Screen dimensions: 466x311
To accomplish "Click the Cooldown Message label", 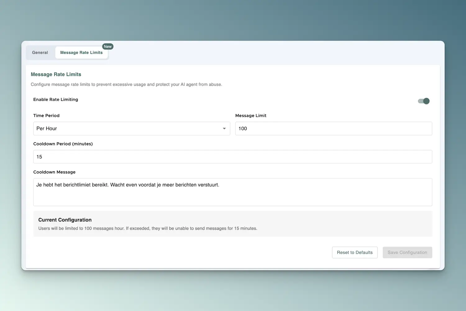I will click(x=54, y=172).
